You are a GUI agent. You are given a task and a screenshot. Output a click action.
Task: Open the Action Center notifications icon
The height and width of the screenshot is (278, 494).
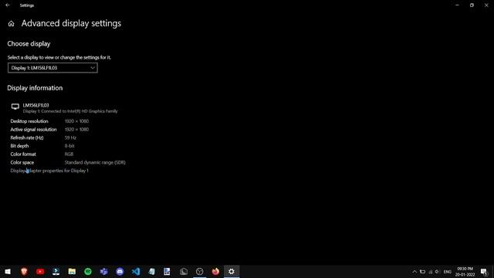click(484, 272)
